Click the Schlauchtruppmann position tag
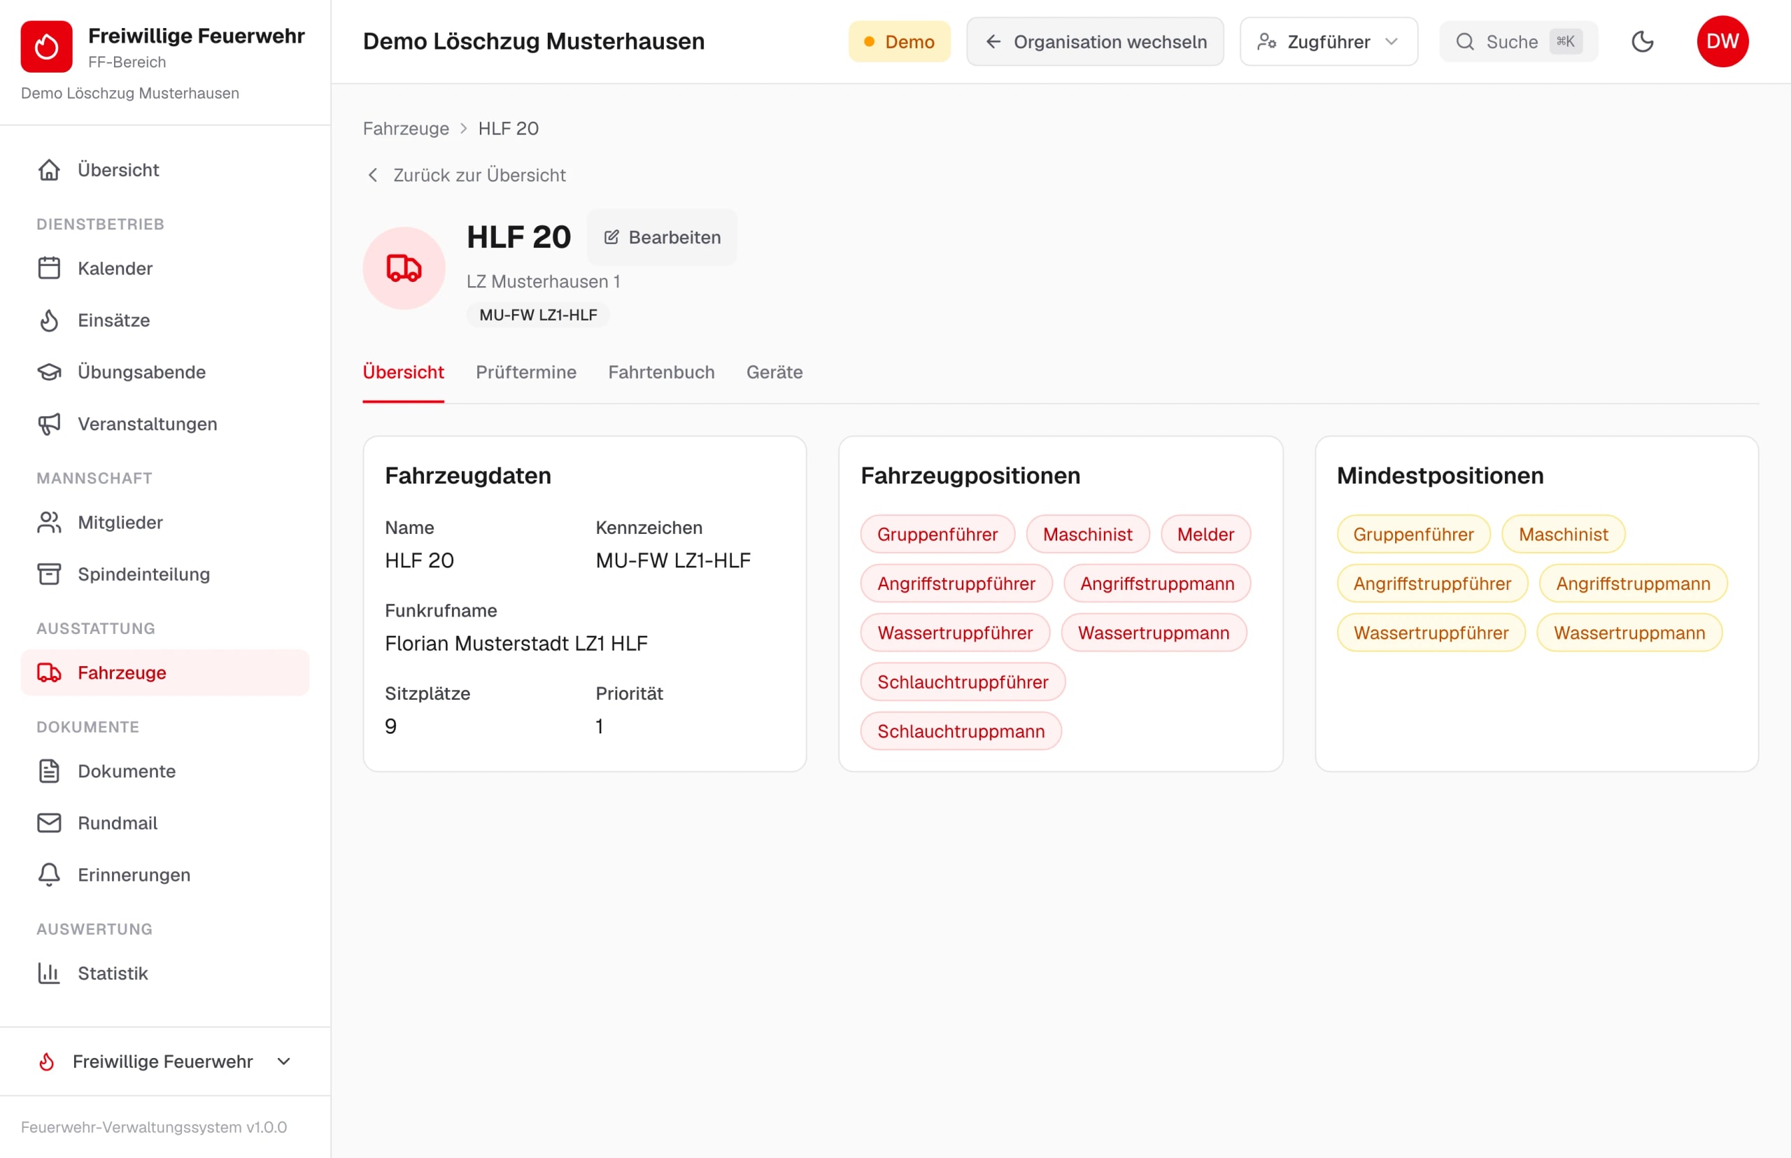Screen dimensions: 1791x1158 pos(961,732)
